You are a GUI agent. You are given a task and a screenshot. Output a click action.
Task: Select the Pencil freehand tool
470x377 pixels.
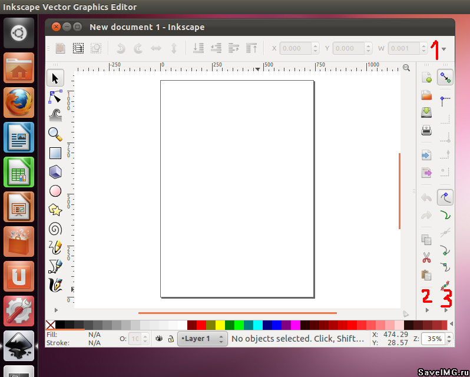coord(55,247)
